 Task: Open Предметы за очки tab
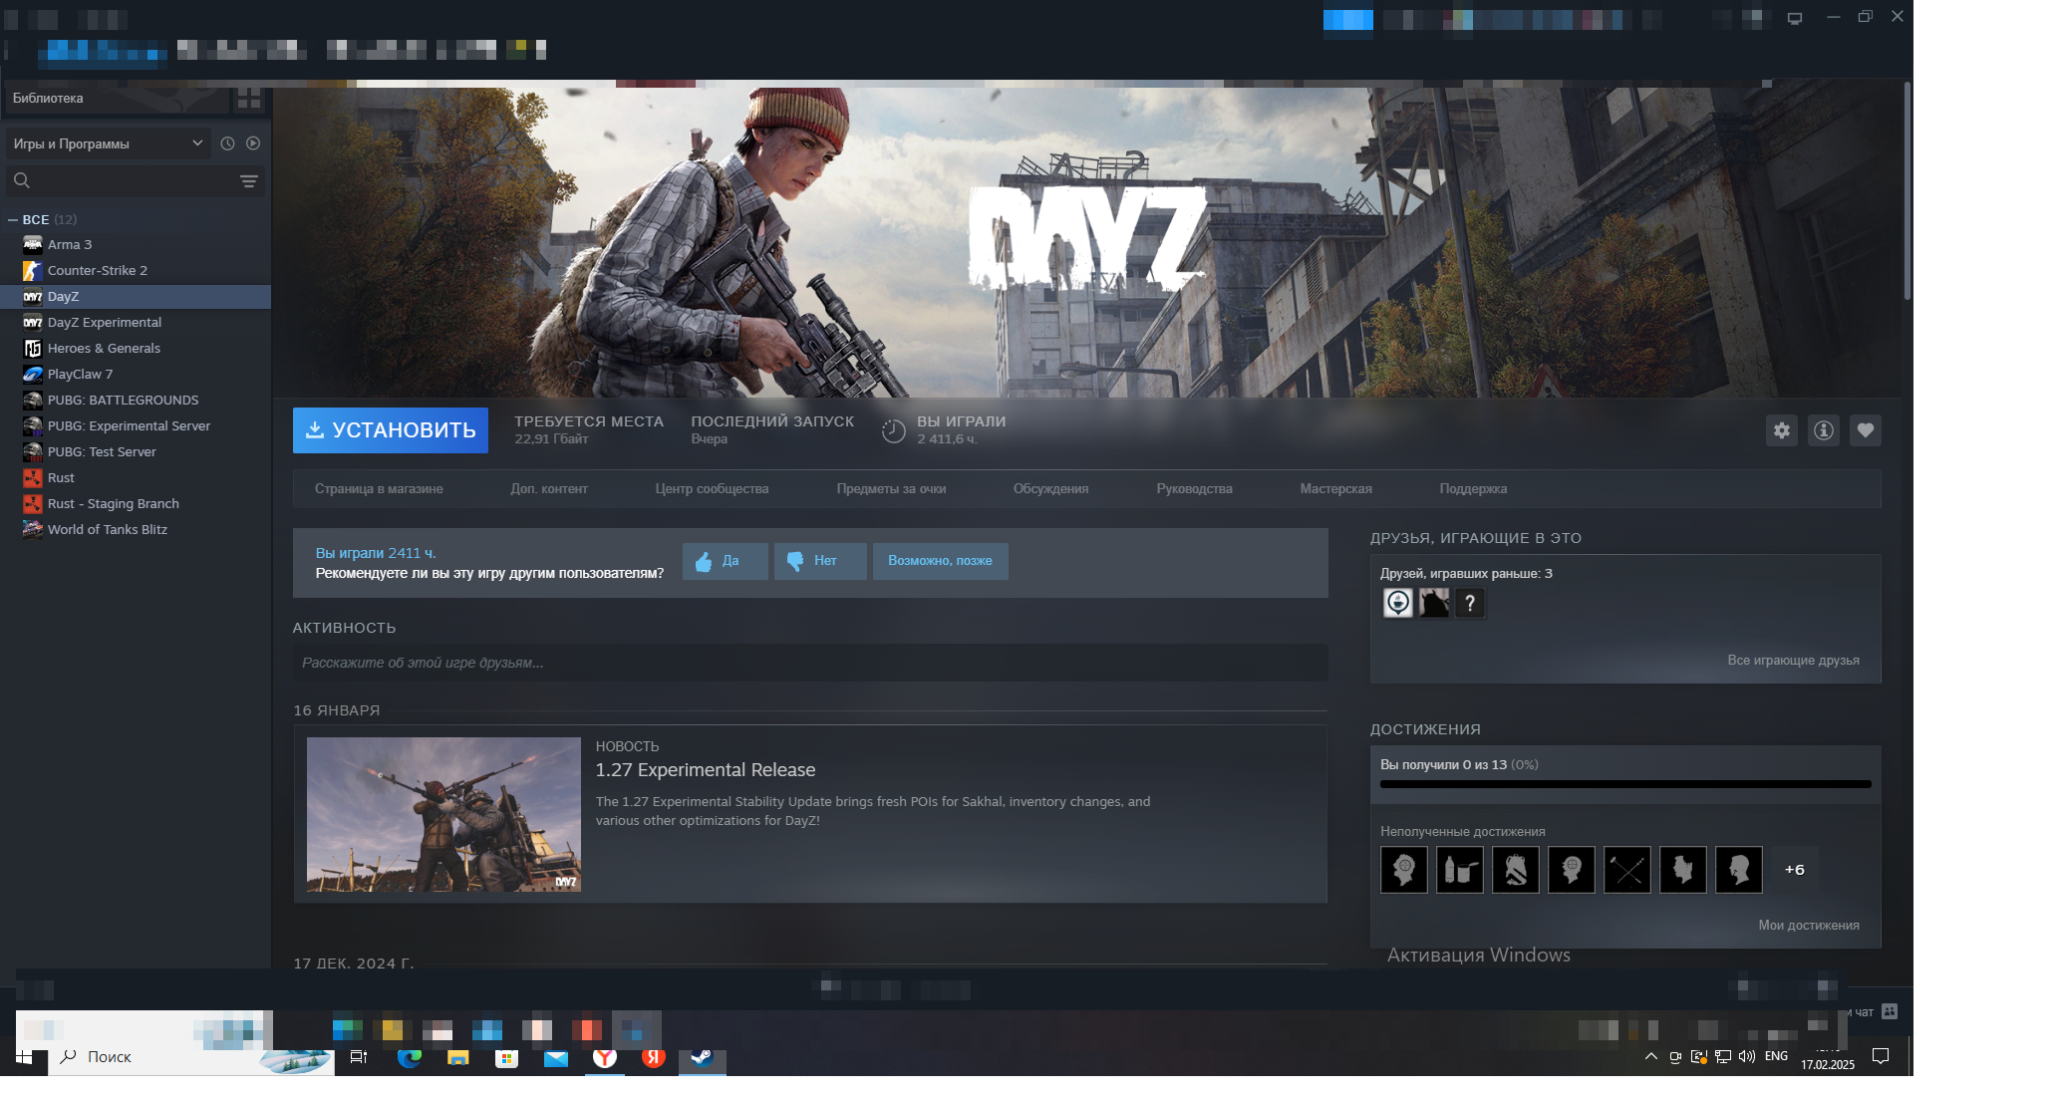(x=891, y=489)
